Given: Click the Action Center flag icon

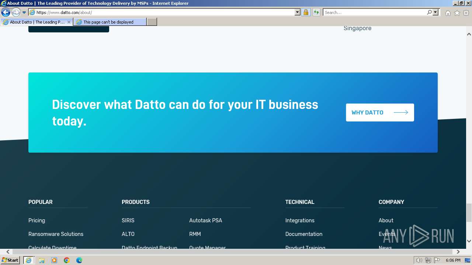Looking at the screenshot, I should point(437,260).
